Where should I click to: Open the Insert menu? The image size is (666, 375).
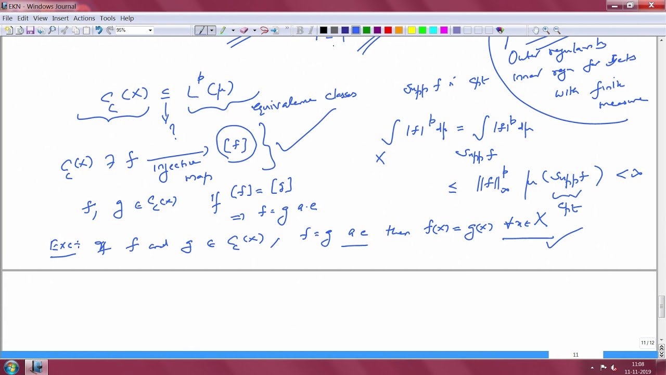click(60, 18)
